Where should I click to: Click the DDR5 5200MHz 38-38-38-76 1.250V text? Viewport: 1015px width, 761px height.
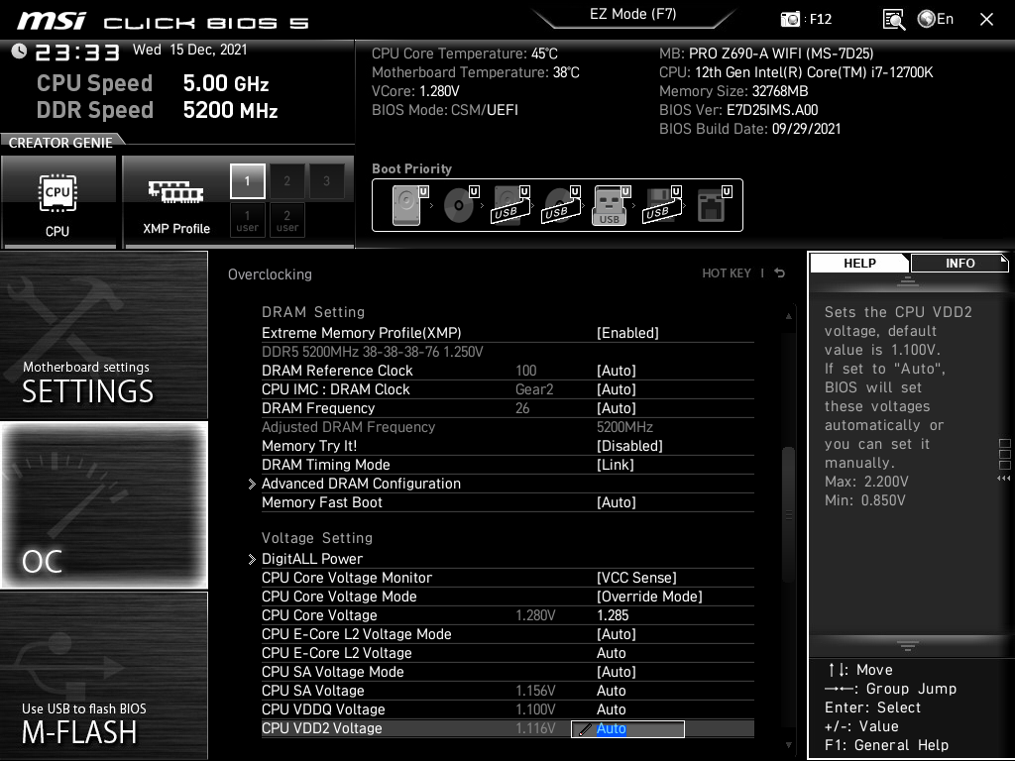tap(373, 352)
